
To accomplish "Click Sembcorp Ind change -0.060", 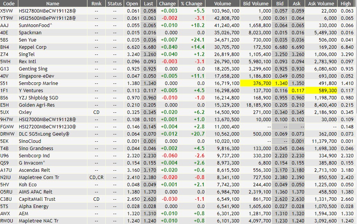I will [170, 156].
